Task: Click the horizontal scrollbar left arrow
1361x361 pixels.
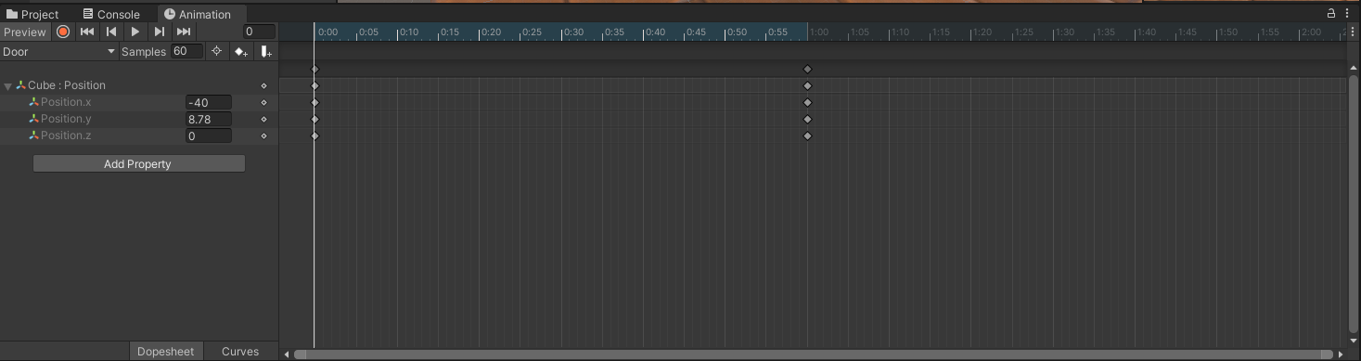Action: point(287,354)
